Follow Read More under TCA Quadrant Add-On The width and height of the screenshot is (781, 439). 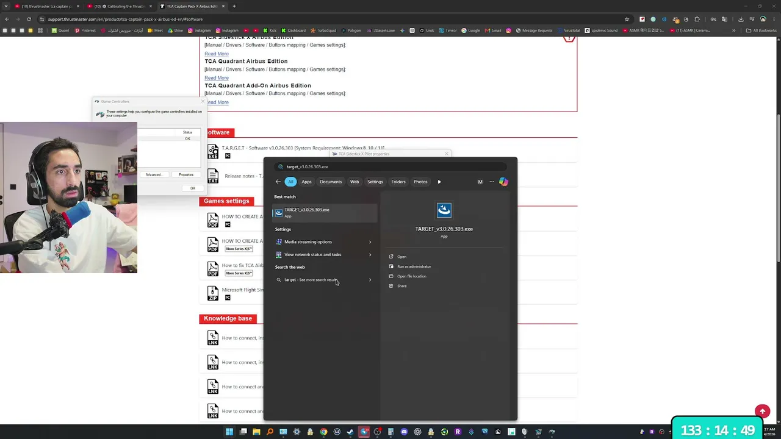(x=217, y=102)
